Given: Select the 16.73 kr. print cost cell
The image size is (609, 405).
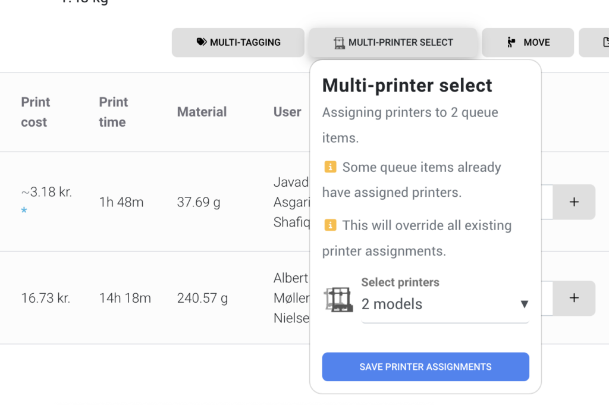Looking at the screenshot, I should 46,298.
